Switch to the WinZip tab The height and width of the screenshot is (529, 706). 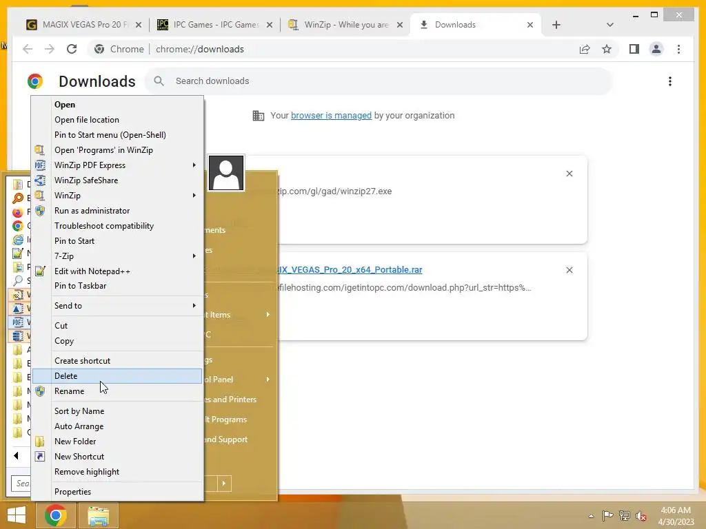click(x=346, y=25)
